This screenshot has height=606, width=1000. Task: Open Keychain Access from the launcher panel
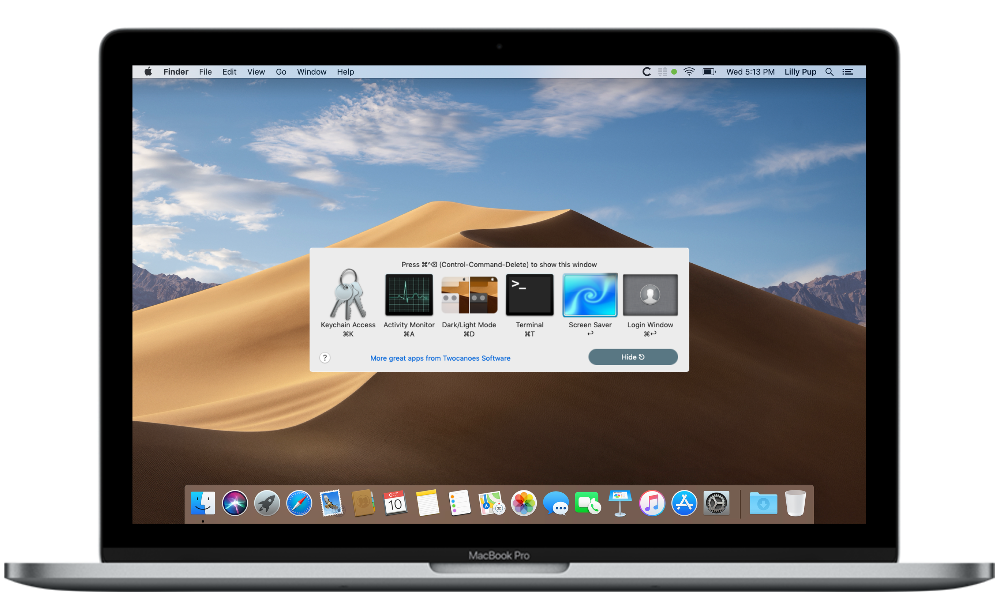click(348, 294)
